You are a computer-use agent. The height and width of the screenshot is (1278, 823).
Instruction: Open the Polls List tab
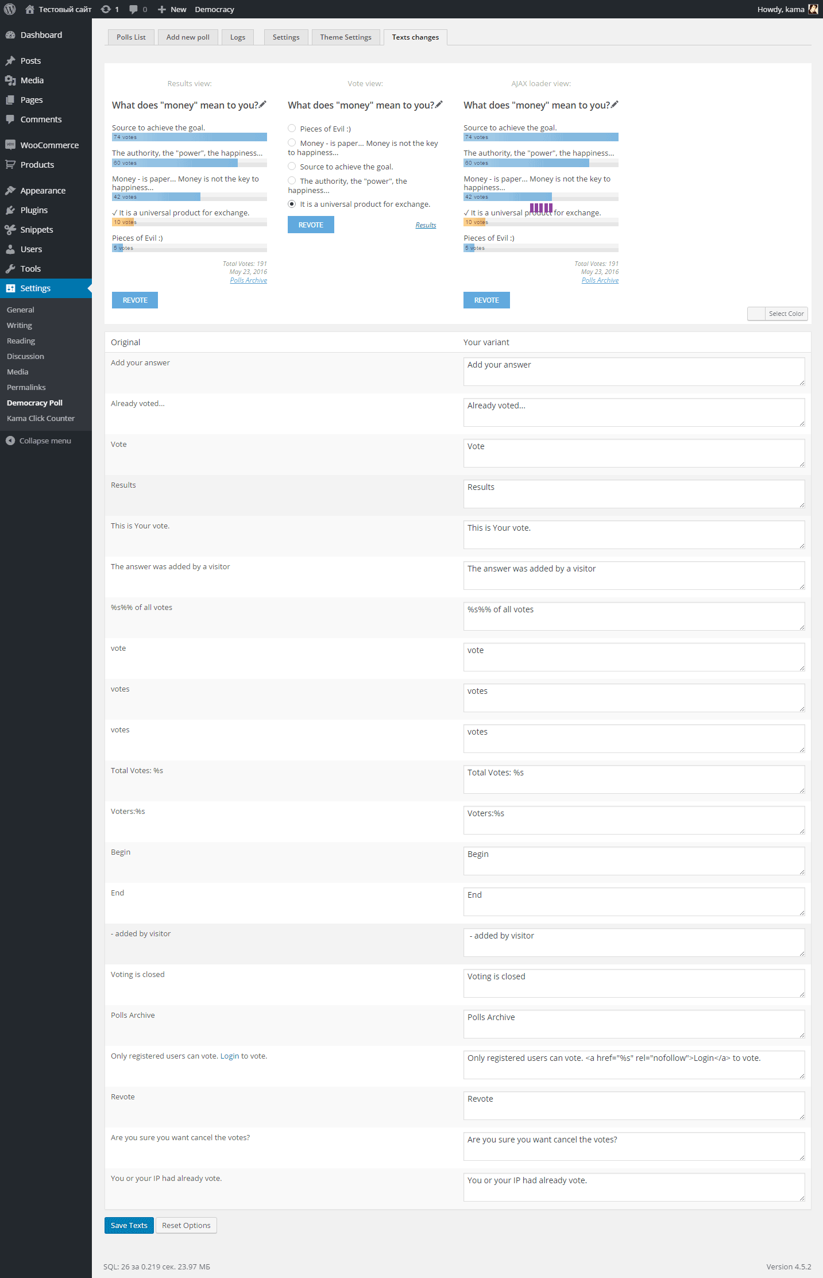pyautogui.click(x=131, y=37)
